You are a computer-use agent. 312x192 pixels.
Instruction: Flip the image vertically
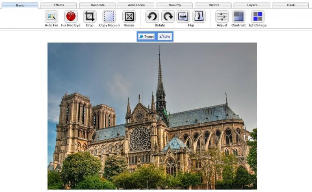click(x=199, y=17)
